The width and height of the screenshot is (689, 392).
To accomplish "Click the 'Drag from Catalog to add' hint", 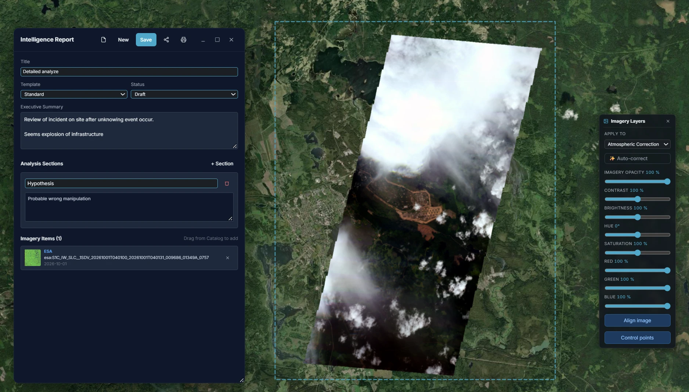I will (x=211, y=238).
